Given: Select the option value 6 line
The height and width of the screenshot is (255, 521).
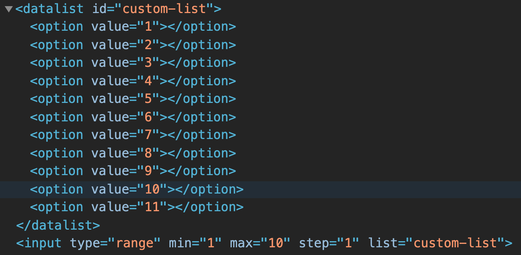Looking at the screenshot, I should [133, 117].
